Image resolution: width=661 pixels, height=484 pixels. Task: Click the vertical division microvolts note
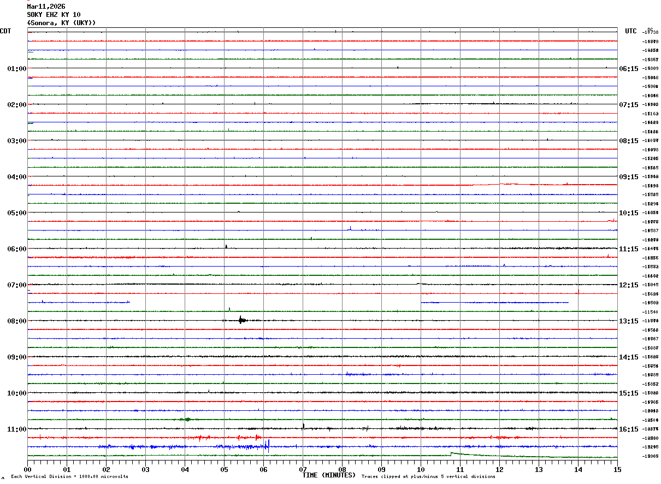tap(69, 477)
